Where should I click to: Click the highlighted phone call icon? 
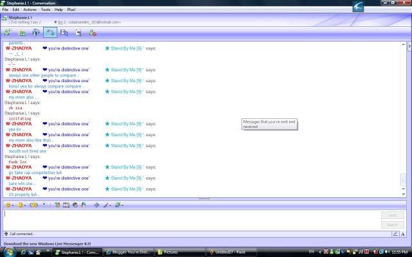tap(50, 33)
